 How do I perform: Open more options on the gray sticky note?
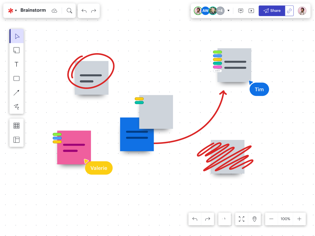click(217, 70)
